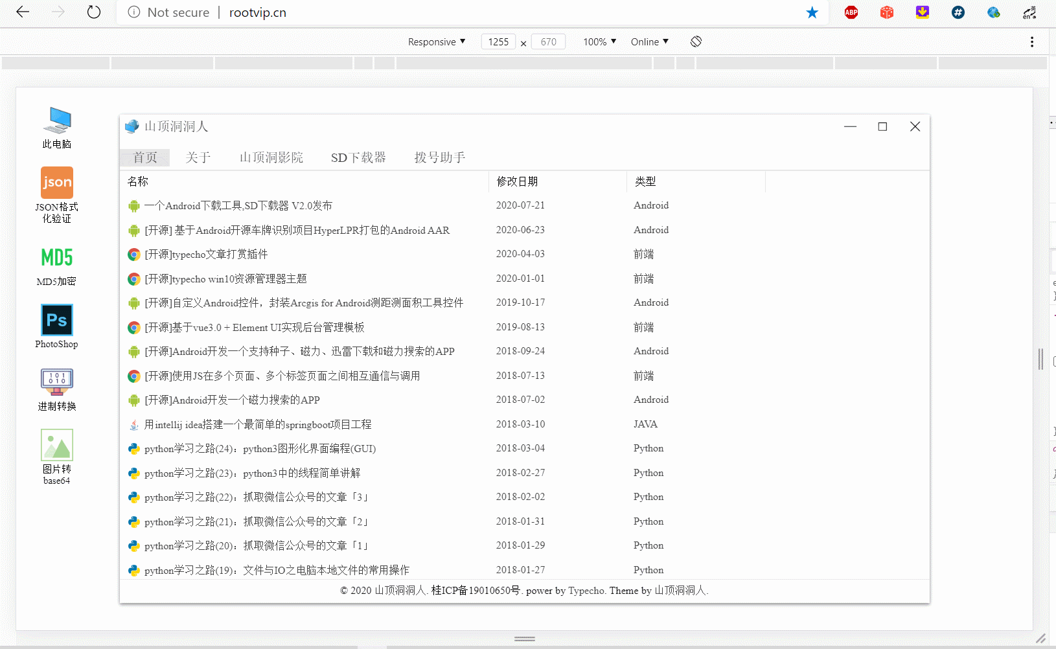Open the 进制转换 converter icon
The width and height of the screenshot is (1056, 649).
pyautogui.click(x=57, y=389)
